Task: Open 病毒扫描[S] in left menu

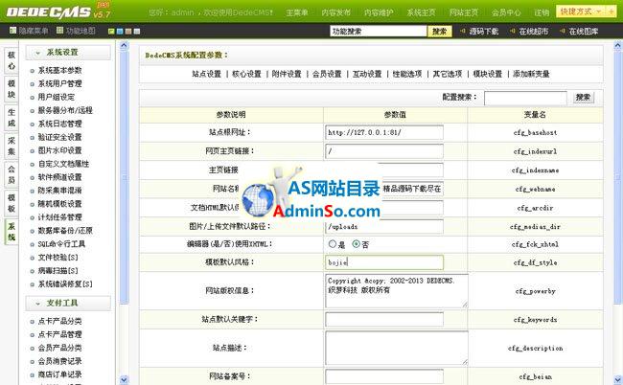Action: [x=58, y=271]
